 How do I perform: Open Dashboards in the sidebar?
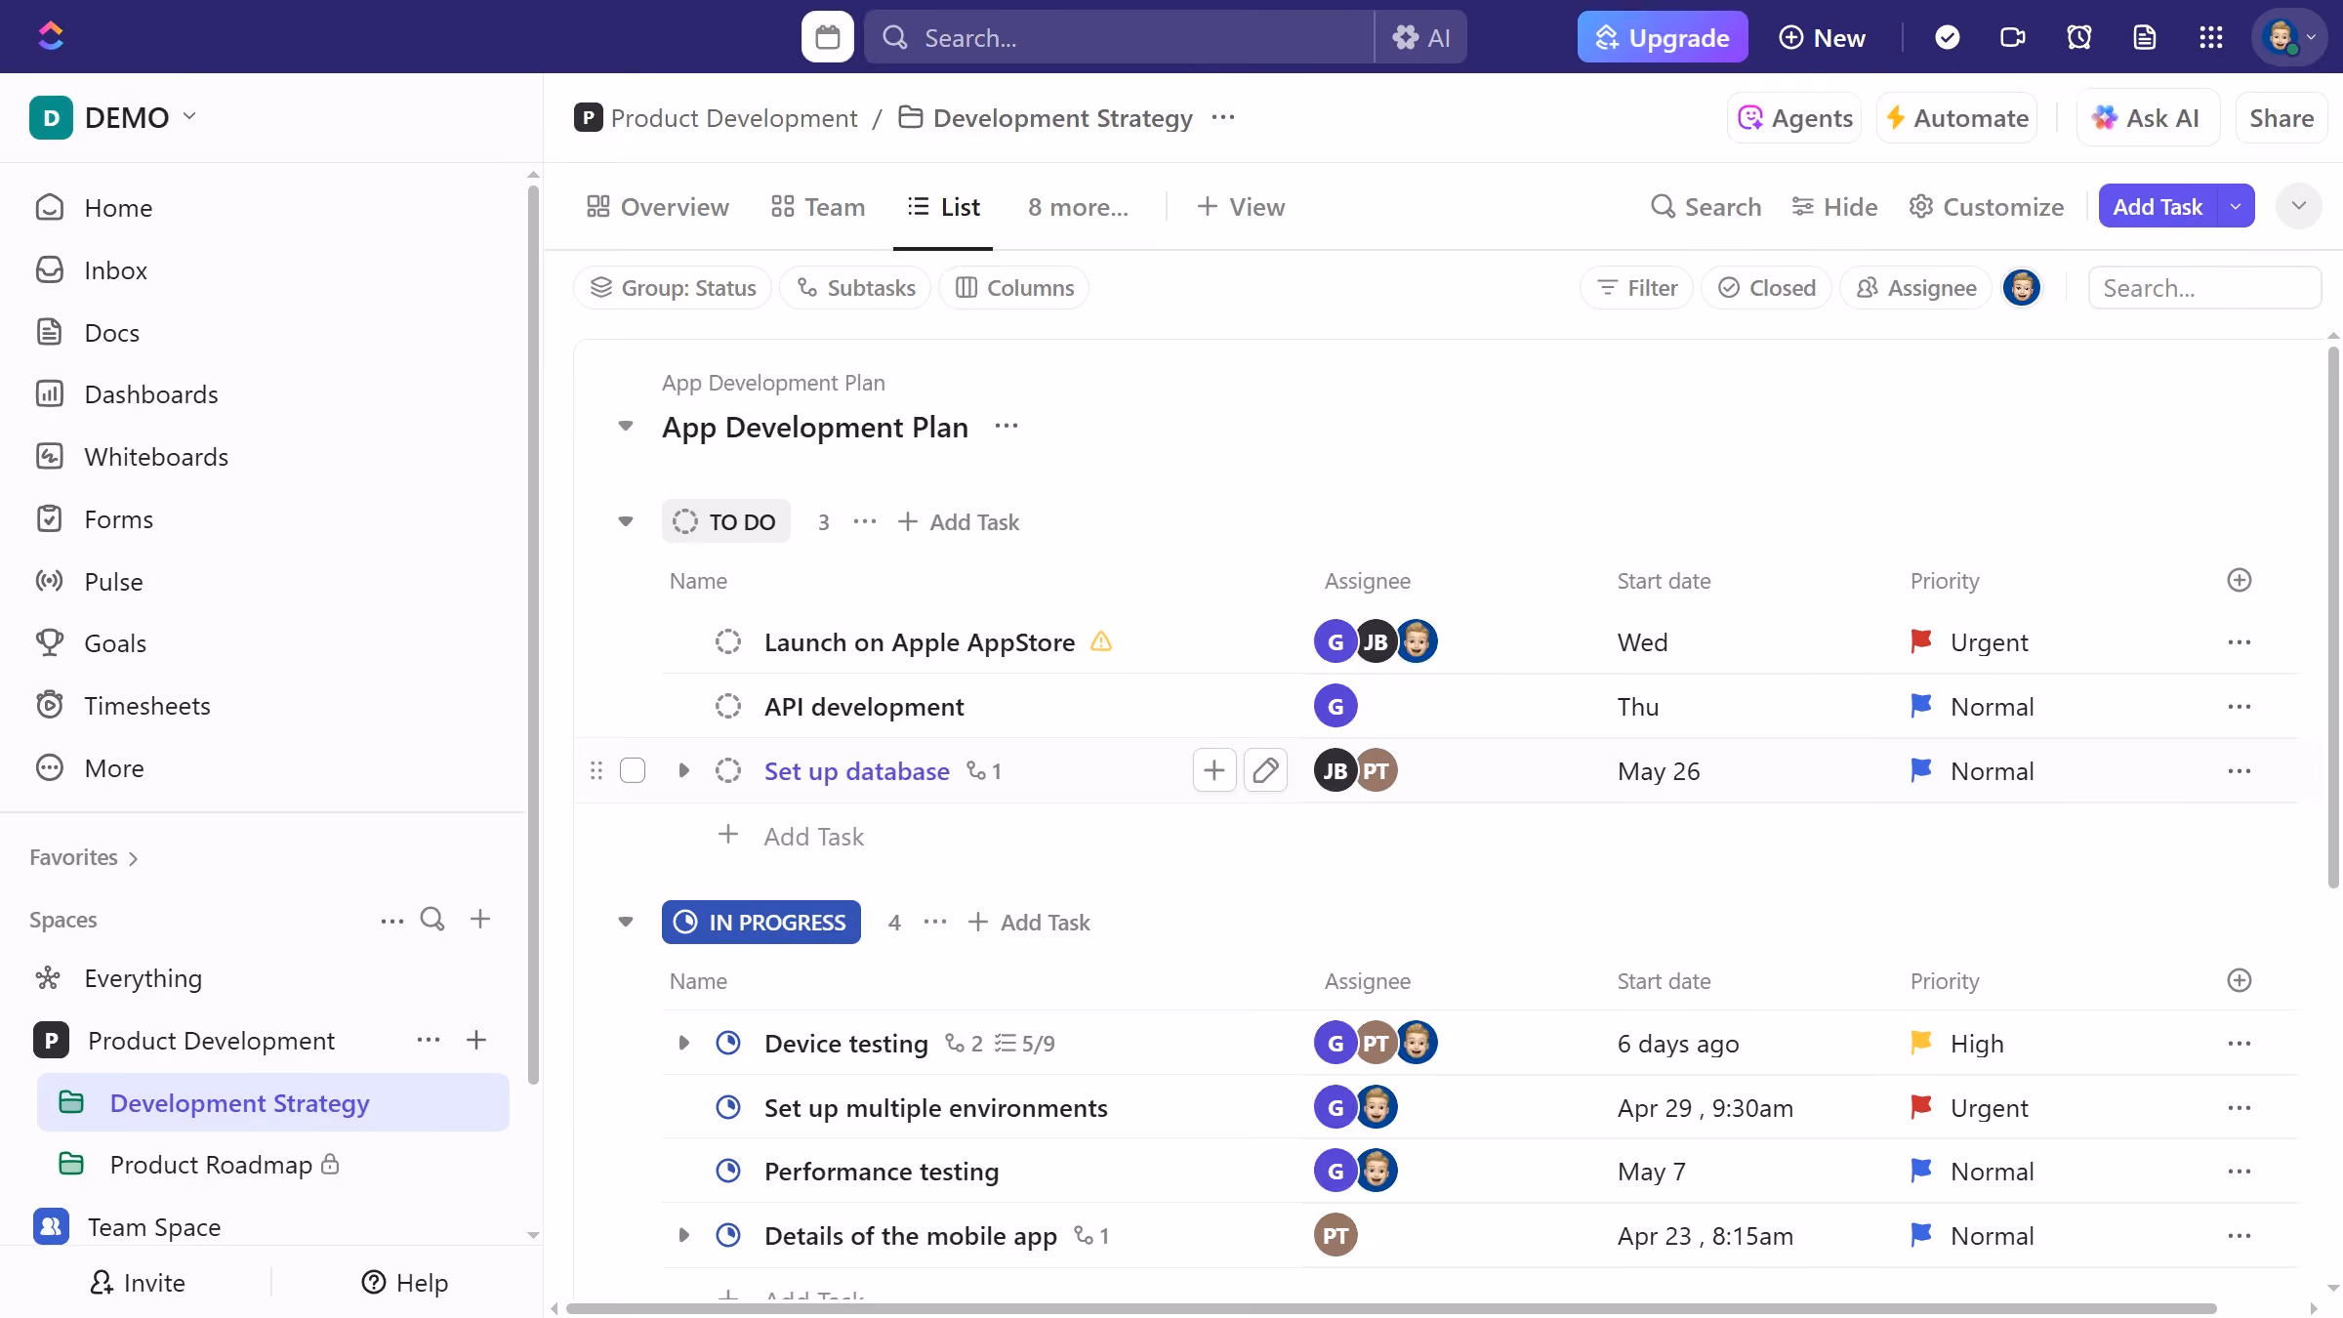[150, 393]
